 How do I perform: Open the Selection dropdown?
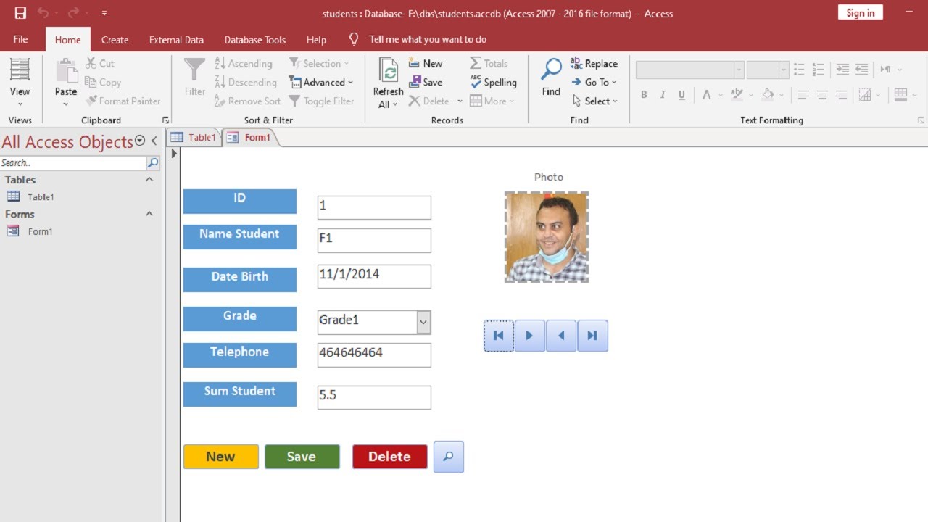point(319,64)
